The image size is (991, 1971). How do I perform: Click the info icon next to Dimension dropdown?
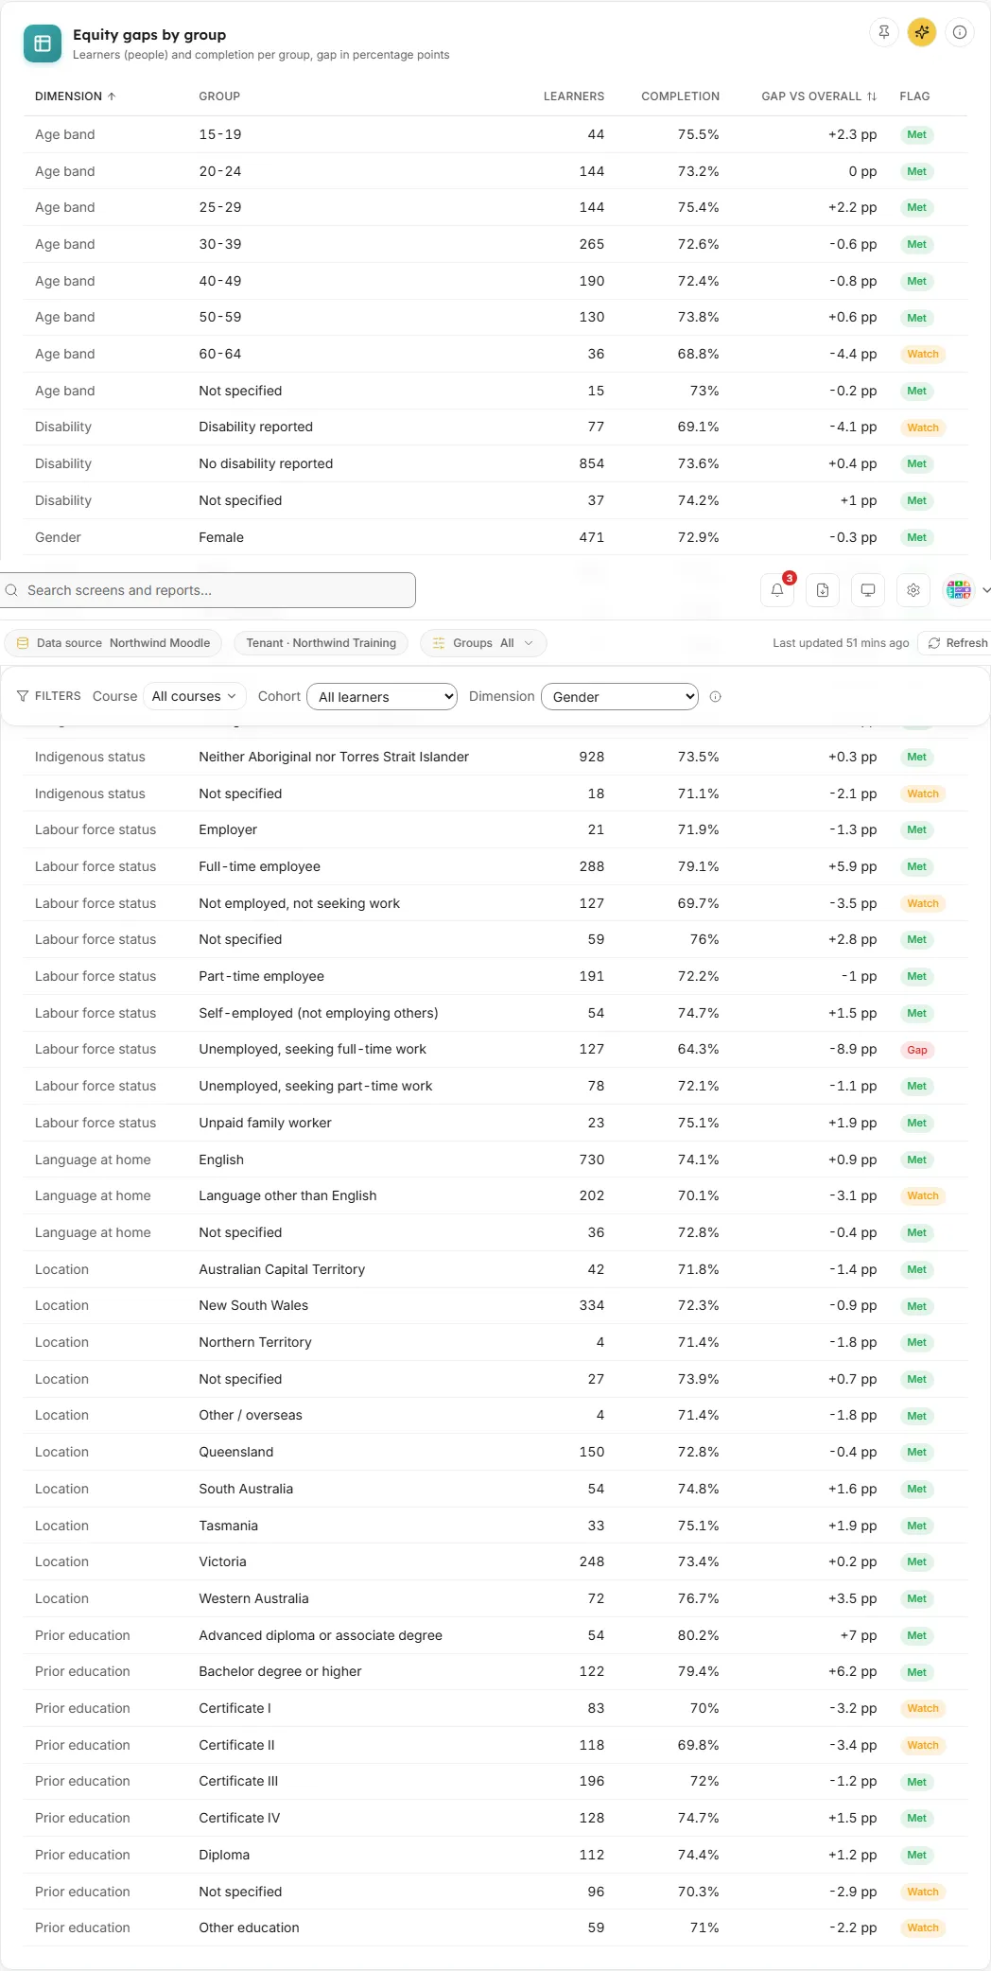point(716,697)
